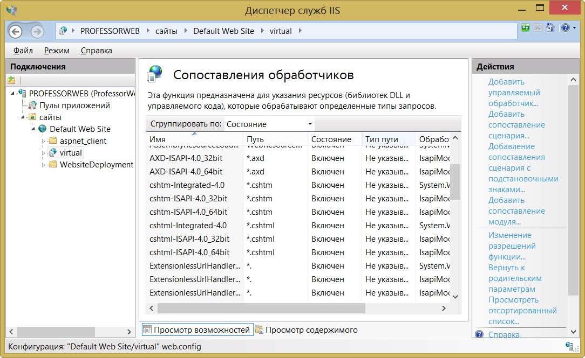Go to the home page icon
The height and width of the screenshot is (358, 585).
click(550, 27)
